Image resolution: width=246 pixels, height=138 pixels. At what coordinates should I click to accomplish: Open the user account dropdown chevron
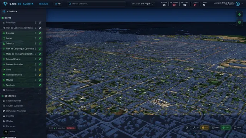[x=242, y=4]
